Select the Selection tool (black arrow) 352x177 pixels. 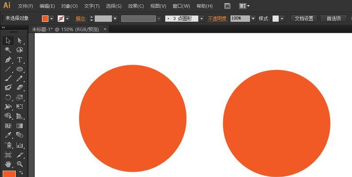point(8,41)
